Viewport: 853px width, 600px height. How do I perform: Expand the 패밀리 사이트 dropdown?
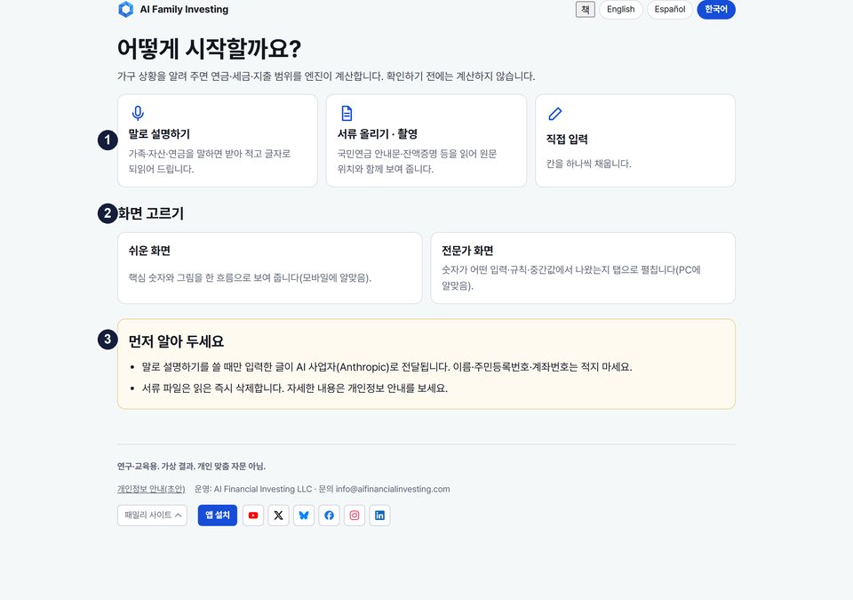point(152,515)
